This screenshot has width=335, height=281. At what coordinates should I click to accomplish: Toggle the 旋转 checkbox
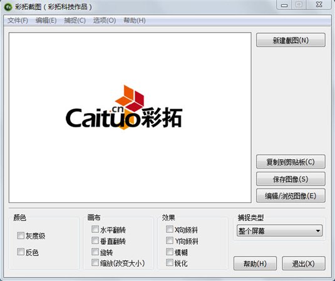click(95, 252)
